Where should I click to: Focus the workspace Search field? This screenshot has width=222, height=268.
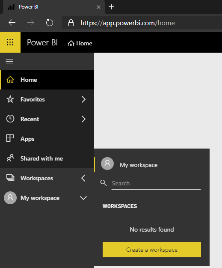coord(156,183)
